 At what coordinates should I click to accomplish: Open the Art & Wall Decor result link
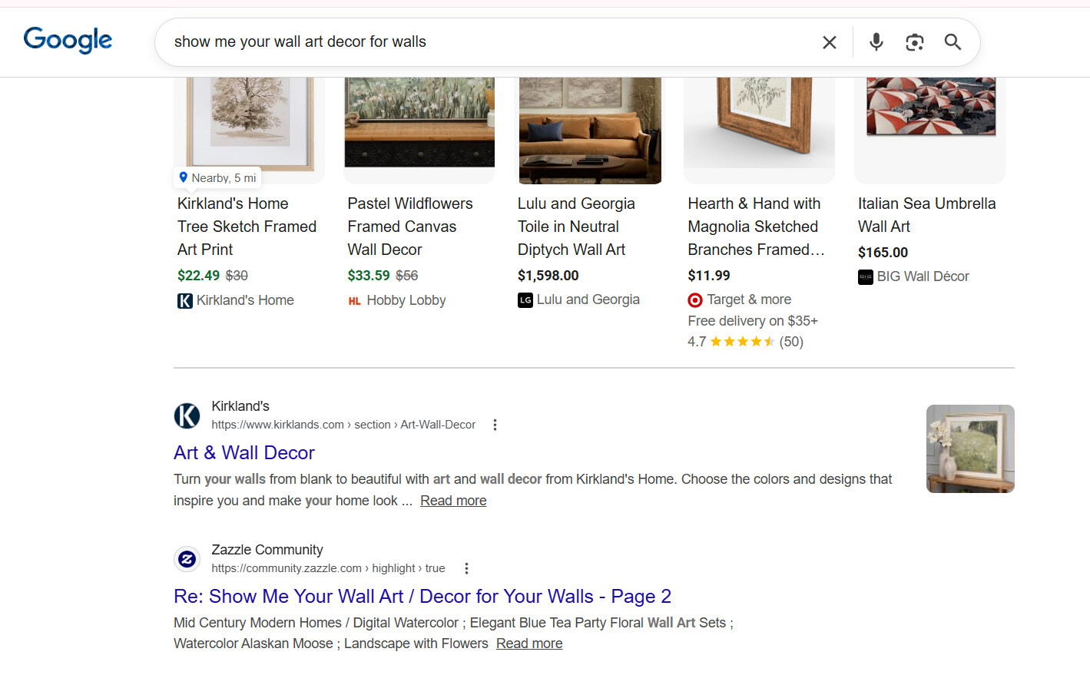[x=244, y=453]
